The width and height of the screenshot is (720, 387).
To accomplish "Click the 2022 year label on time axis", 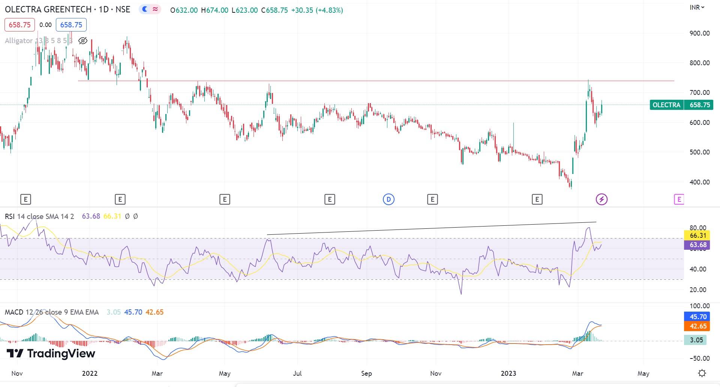I will click(x=90, y=373).
